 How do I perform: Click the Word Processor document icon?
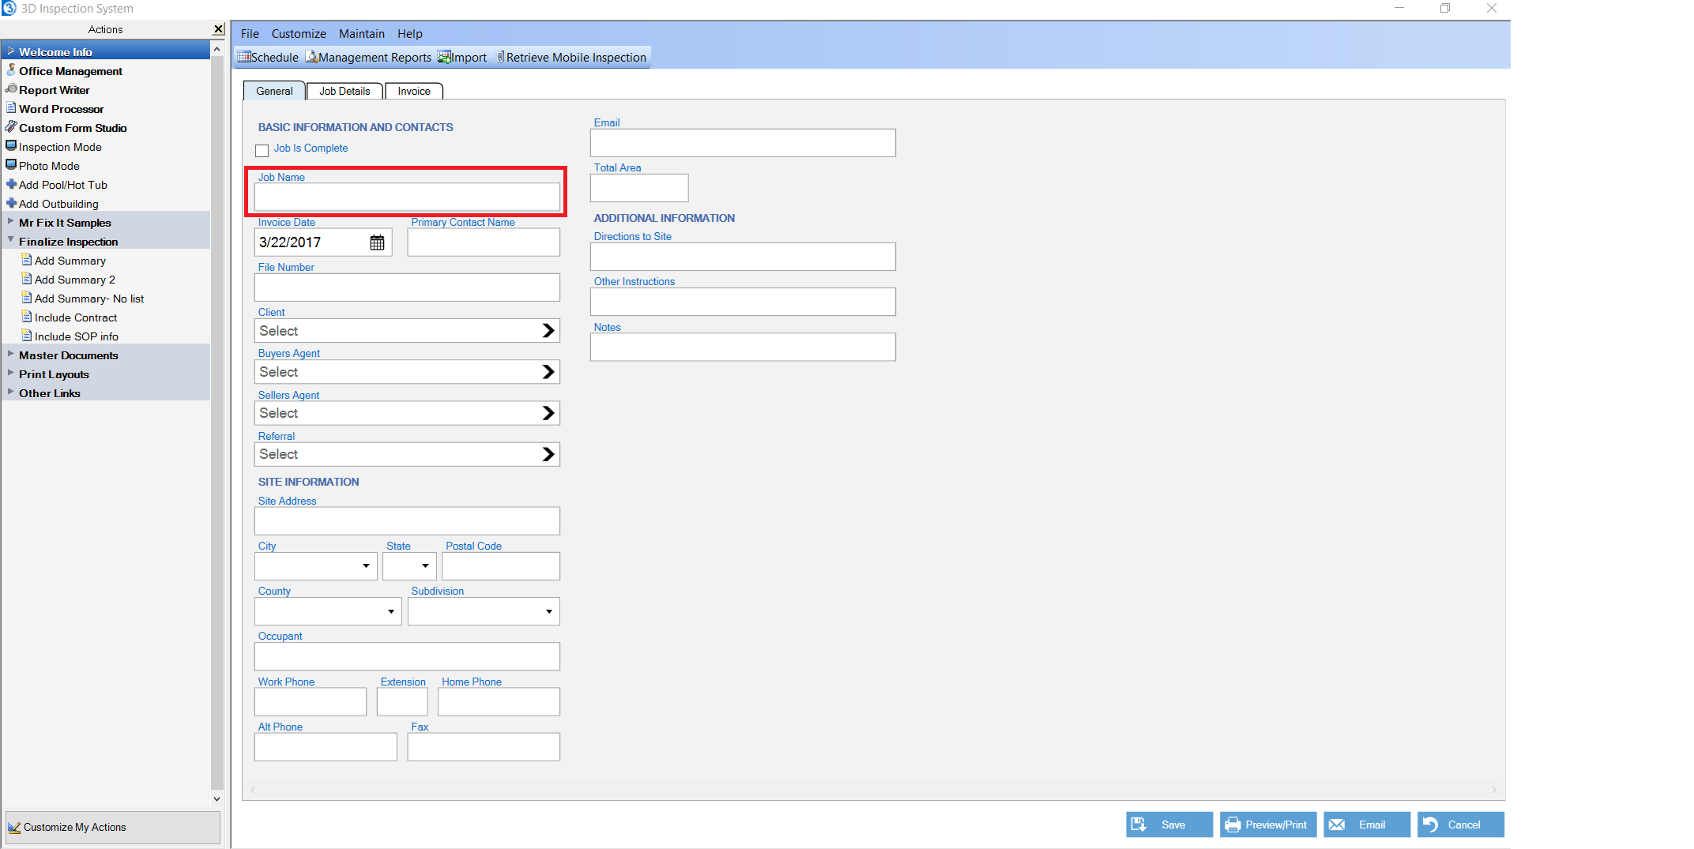pos(11,108)
